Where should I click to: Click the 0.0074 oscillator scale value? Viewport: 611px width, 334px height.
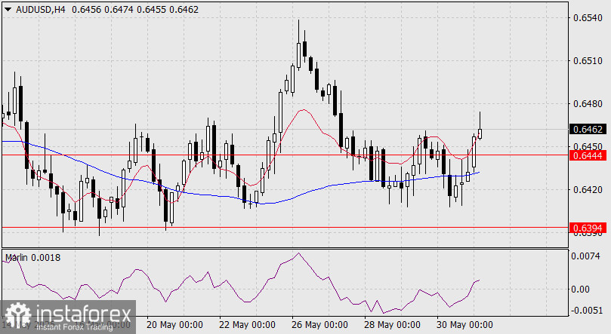point(585,256)
